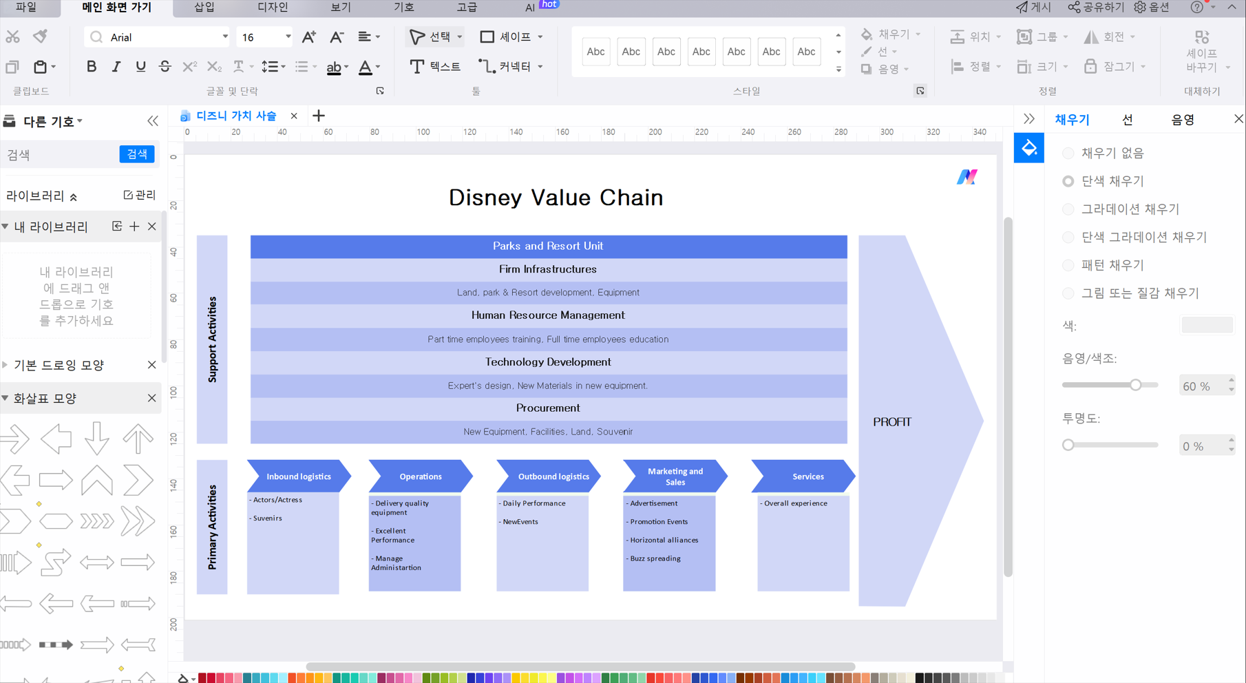Decrease font size with the A-down icon
The image size is (1246, 683).
tap(337, 37)
